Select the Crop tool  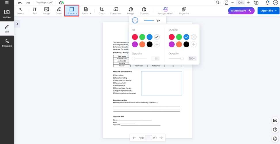(101, 11)
